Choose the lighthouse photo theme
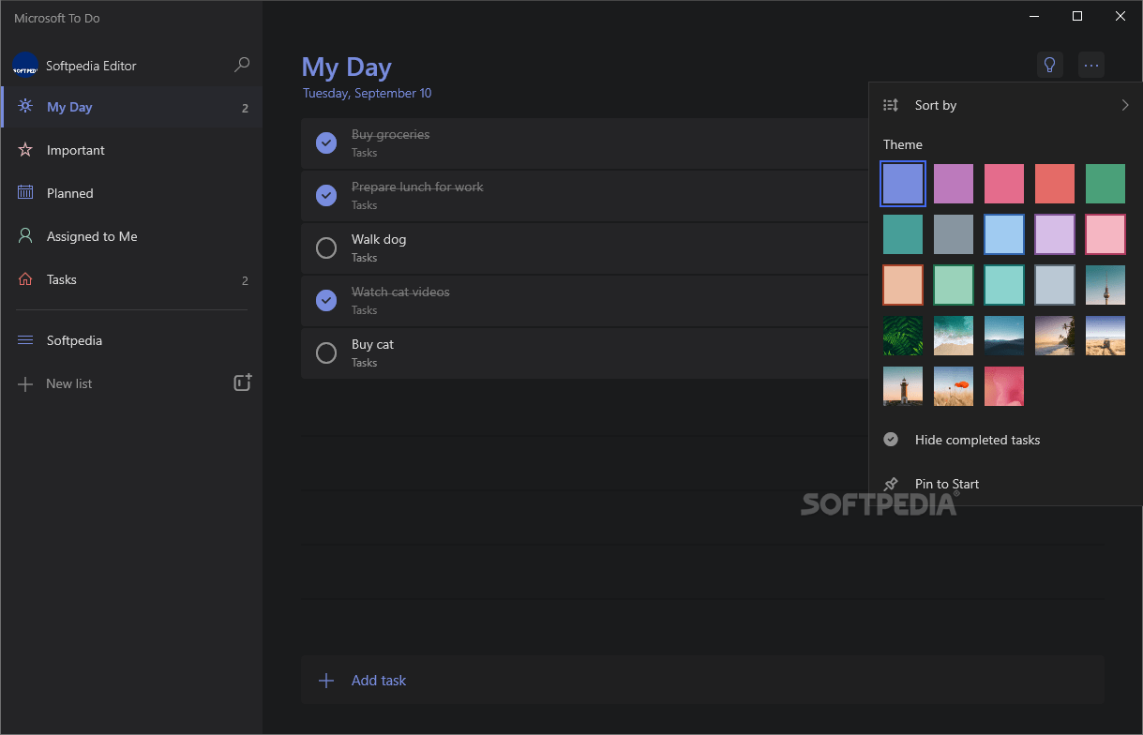Screen dimensions: 1143x735 903,386
